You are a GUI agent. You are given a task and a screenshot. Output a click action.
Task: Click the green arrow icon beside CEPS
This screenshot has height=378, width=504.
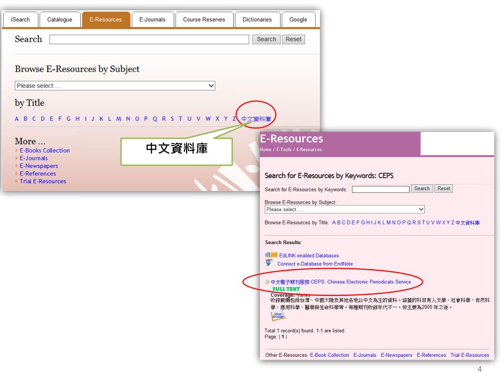[267, 282]
